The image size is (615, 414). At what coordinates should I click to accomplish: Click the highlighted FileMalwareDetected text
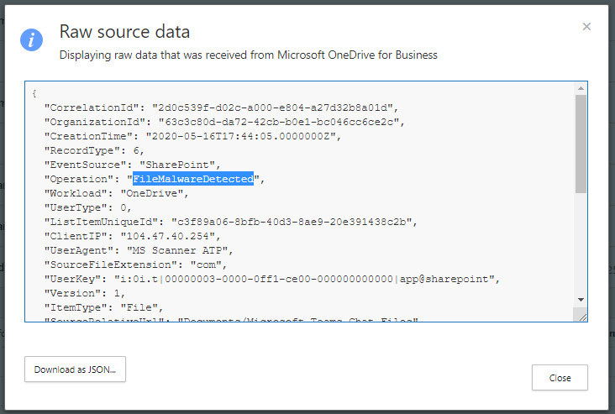[193, 179]
